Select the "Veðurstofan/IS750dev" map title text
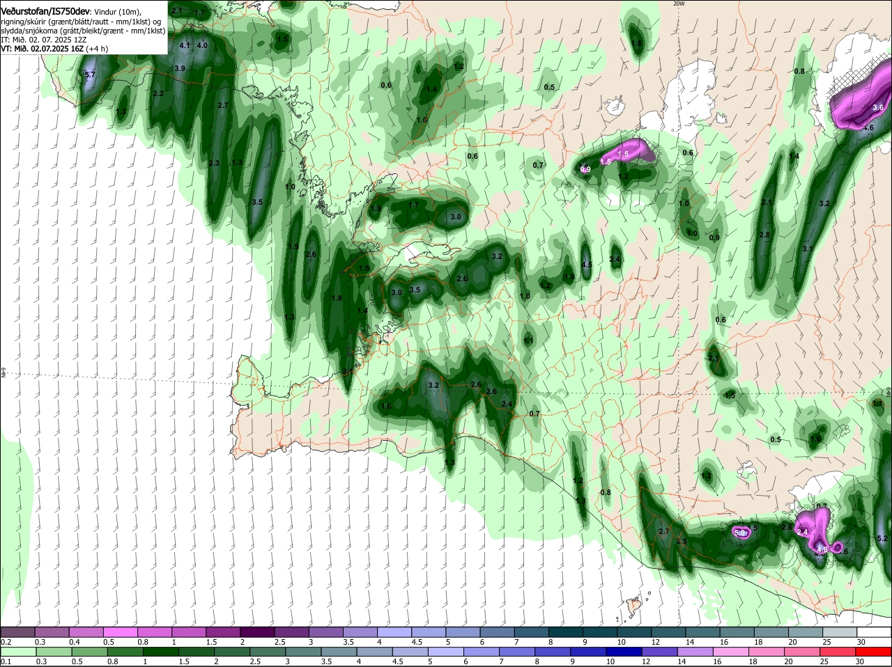 tap(45, 12)
